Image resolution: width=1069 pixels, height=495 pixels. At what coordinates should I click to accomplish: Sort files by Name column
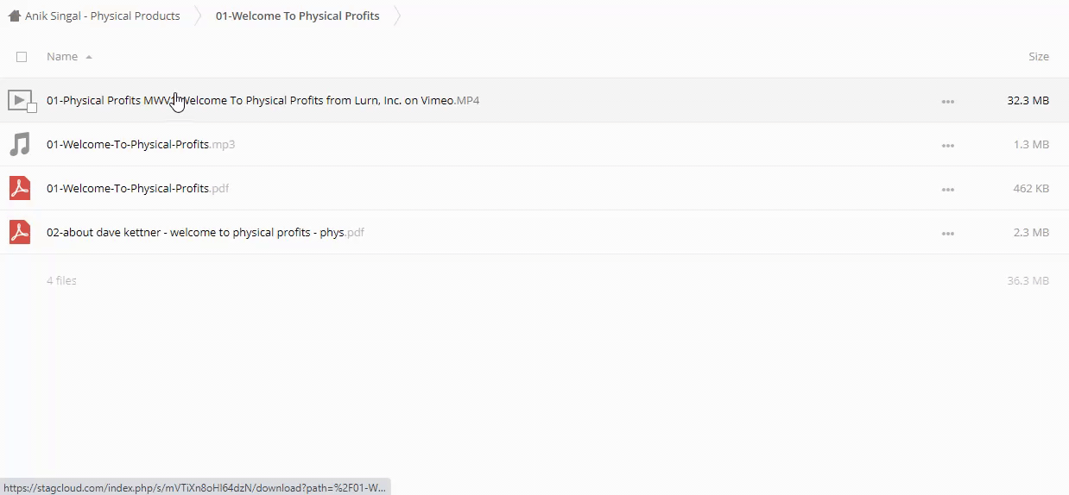[x=61, y=57]
